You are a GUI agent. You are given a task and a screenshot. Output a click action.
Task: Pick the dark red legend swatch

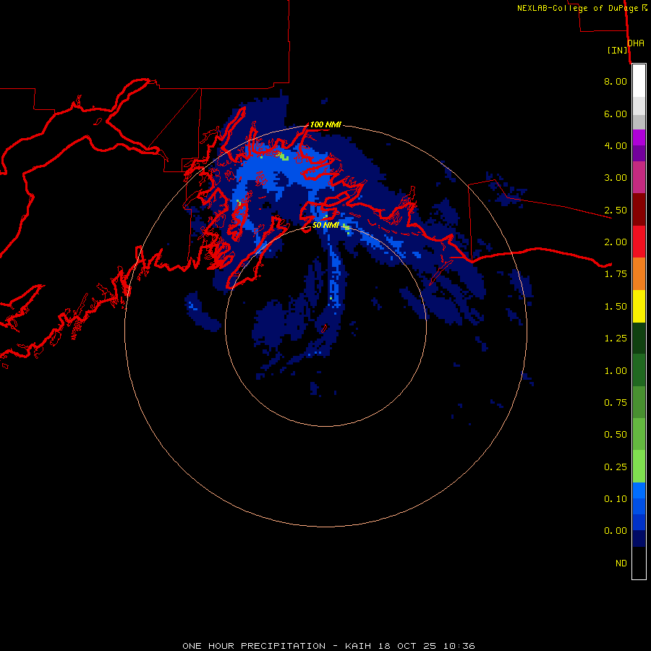click(x=639, y=210)
